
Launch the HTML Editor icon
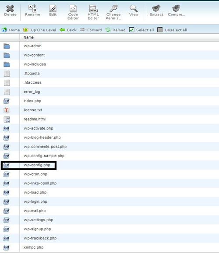point(93,8)
